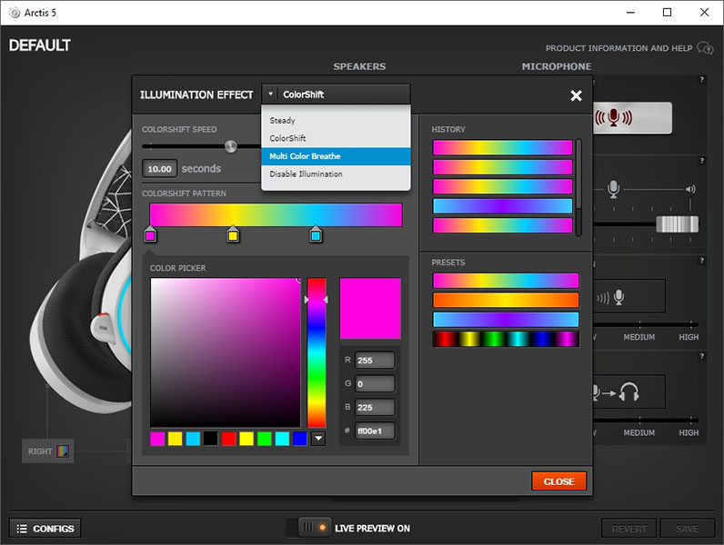
Task: Click the ColorShift pattern gradient bar
Action: click(276, 215)
